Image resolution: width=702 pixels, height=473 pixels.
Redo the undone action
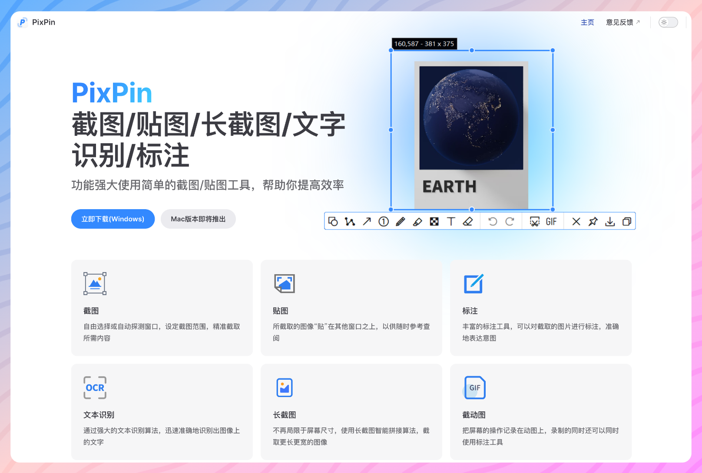[509, 221]
